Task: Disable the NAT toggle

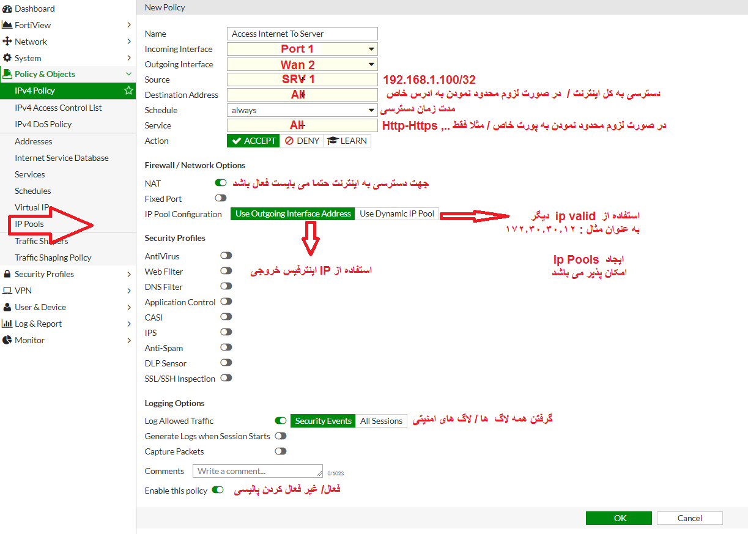Action: 221,183
